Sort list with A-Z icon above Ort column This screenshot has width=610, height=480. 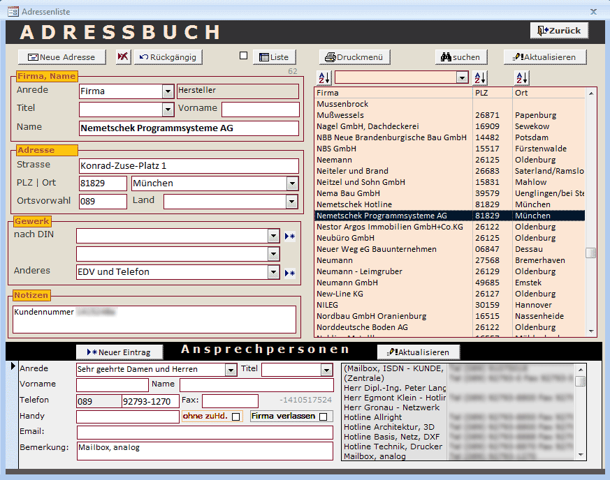pos(522,77)
